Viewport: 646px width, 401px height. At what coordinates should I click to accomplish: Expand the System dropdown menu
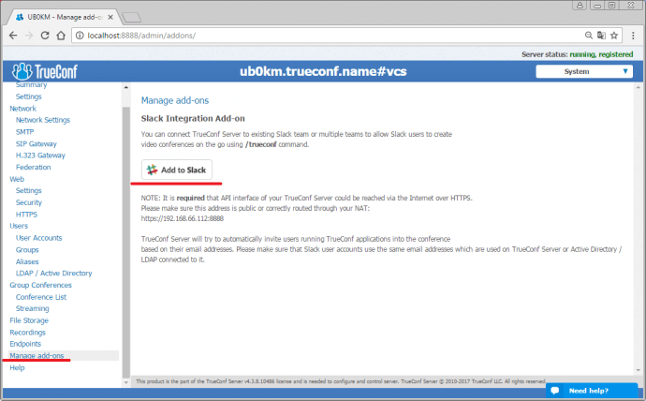(x=584, y=71)
